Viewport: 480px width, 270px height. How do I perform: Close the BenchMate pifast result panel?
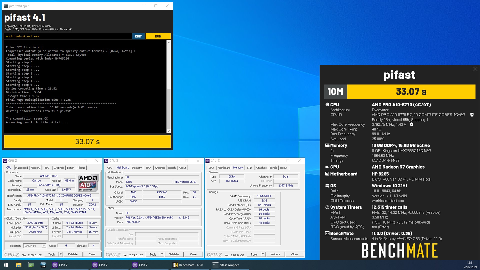pos(475,69)
